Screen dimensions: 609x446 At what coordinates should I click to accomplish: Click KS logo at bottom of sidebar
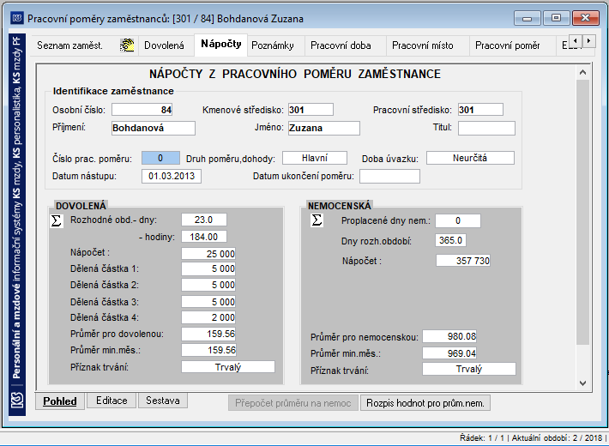[x=17, y=401]
